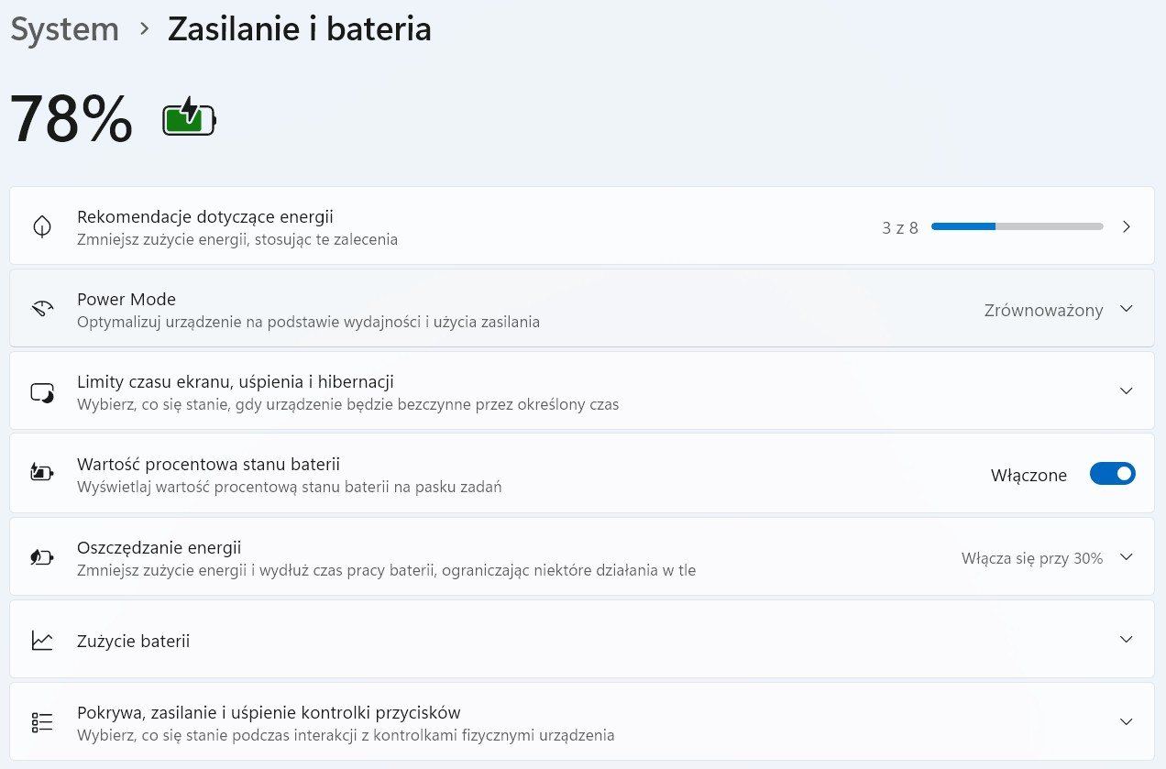Click the leaf icon for energy recommendations
The image size is (1166, 769).
point(42,226)
